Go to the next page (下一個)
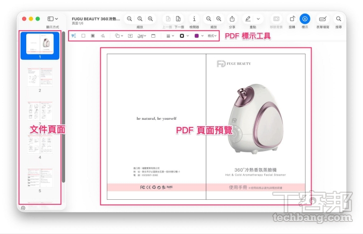Image resolution: width=363 pixels, height=234 pixels. tap(178, 19)
